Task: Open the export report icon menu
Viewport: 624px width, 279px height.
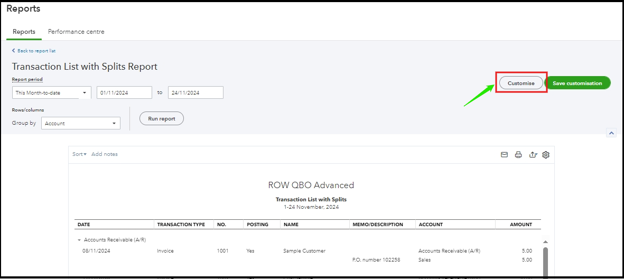Action: point(533,155)
